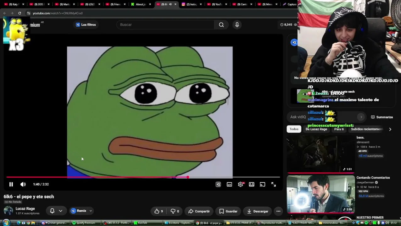
Task: Dislike the video with thumbs down
Action: 175,211
